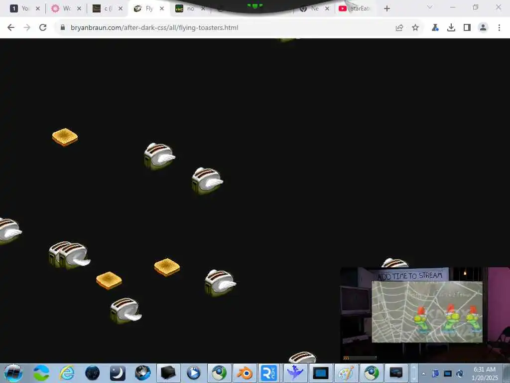510x383 pixels.
Task: Open the crescent moon taskbar icon
Action: pos(118,373)
